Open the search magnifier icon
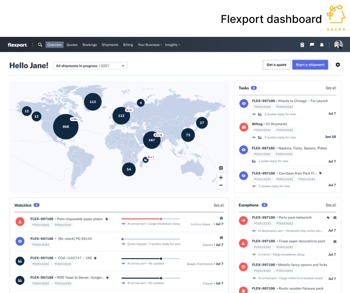 pyautogui.click(x=40, y=45)
